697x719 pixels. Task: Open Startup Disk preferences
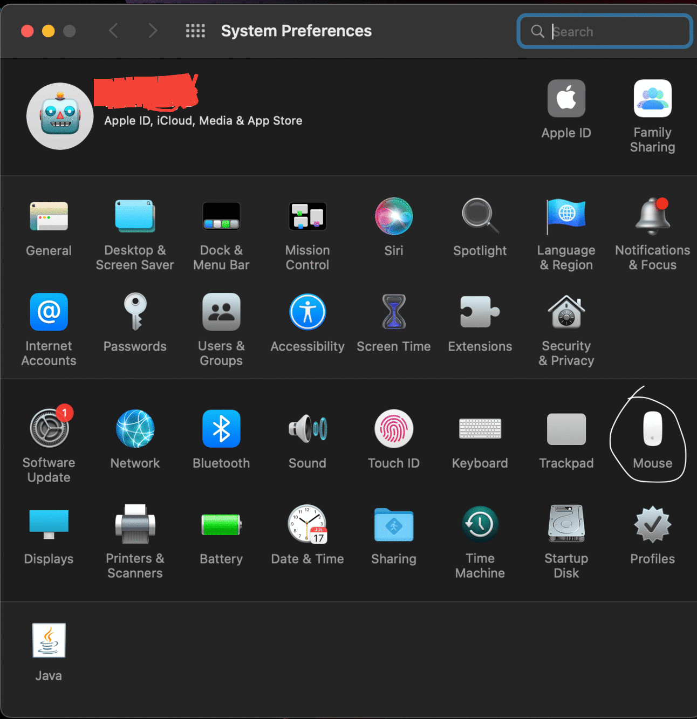pos(566,523)
